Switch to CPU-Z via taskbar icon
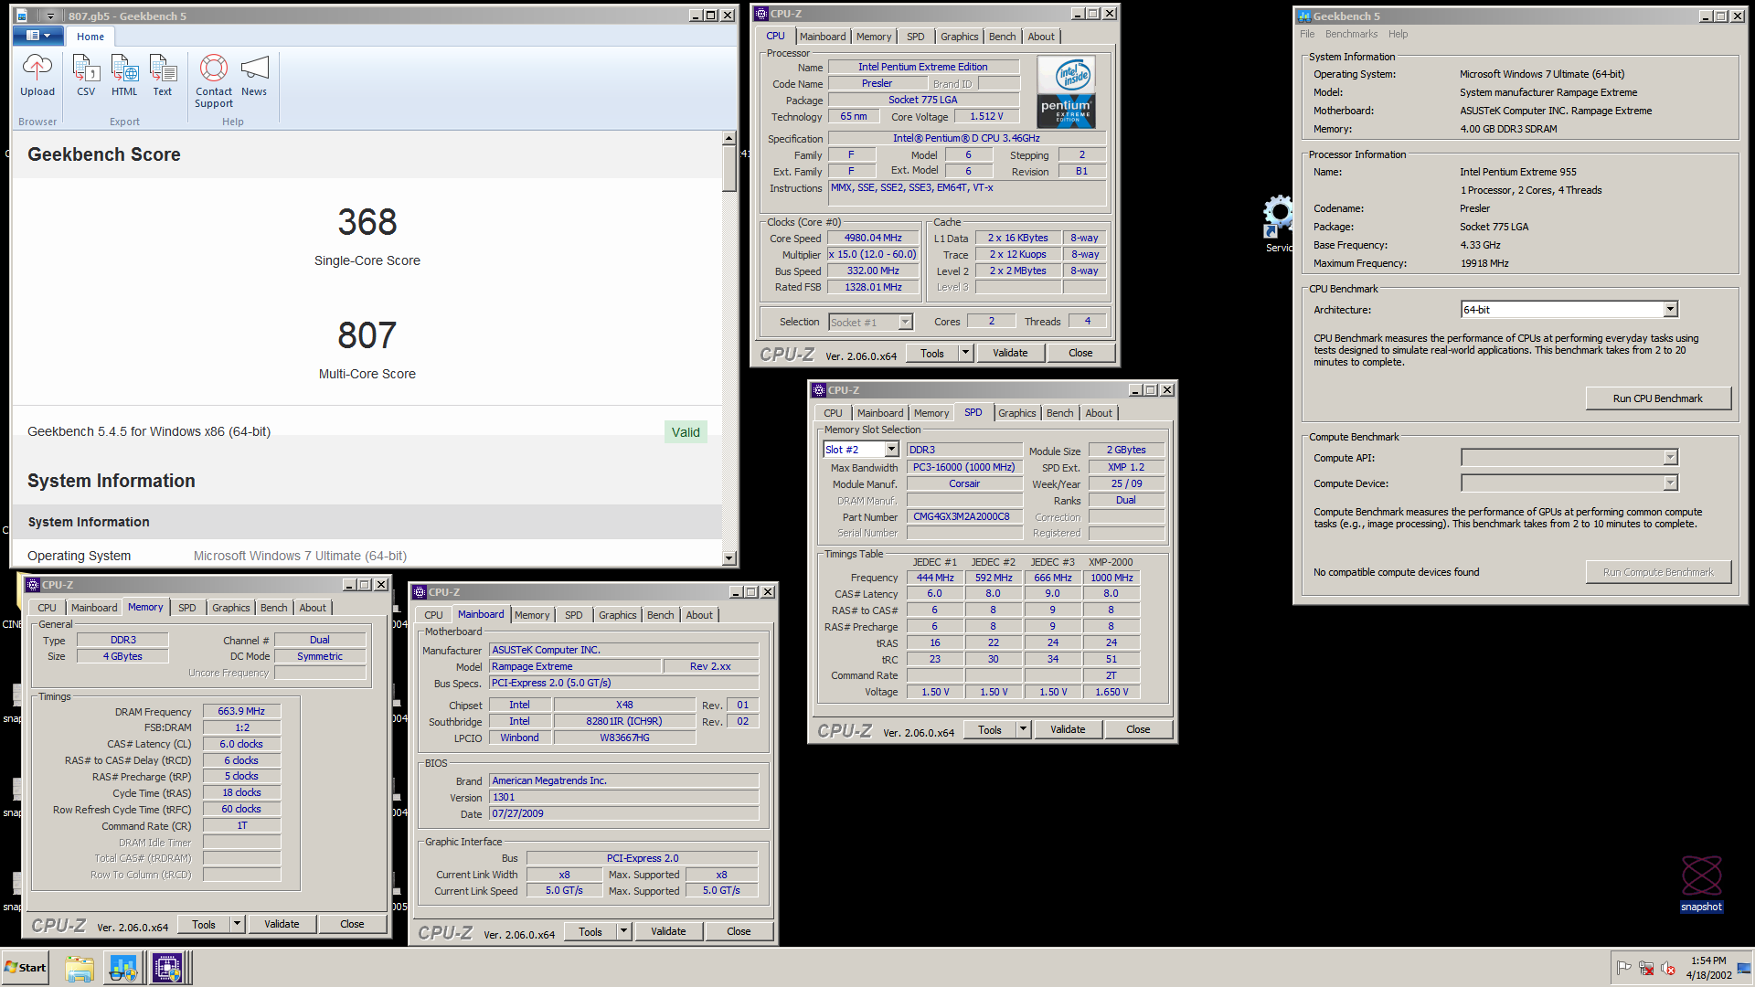 [x=167, y=968]
